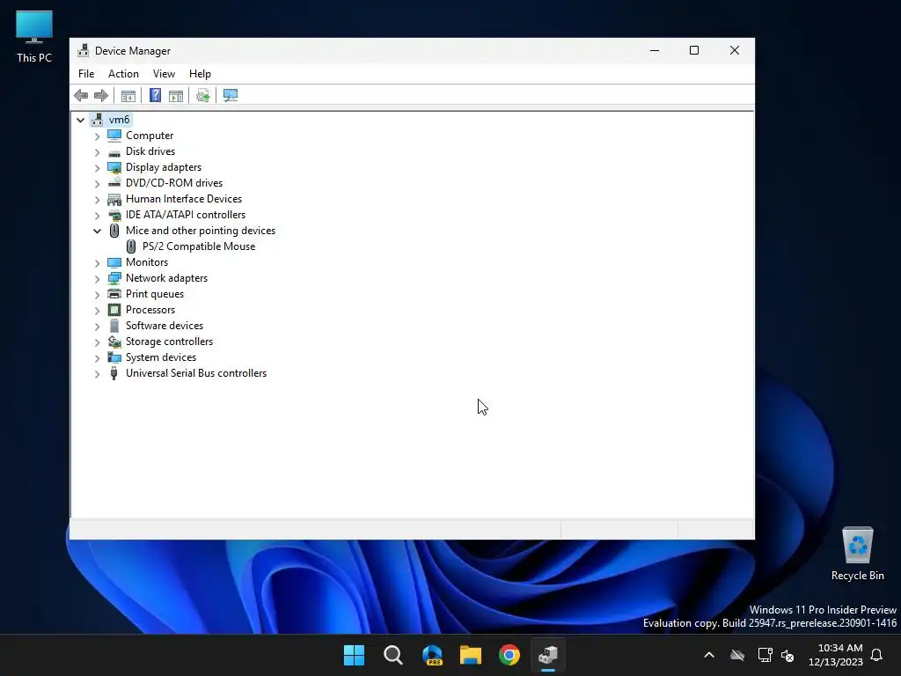Viewport: 901px width, 676px height.
Task: Expand the Display adapters category
Action: click(x=97, y=168)
